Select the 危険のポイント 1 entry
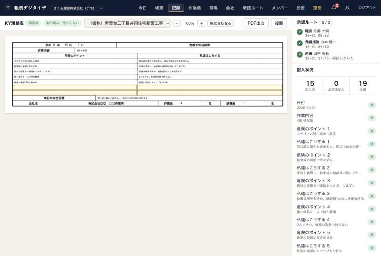Image resolution: width=381 pixels, height=256 pixels. [336, 131]
